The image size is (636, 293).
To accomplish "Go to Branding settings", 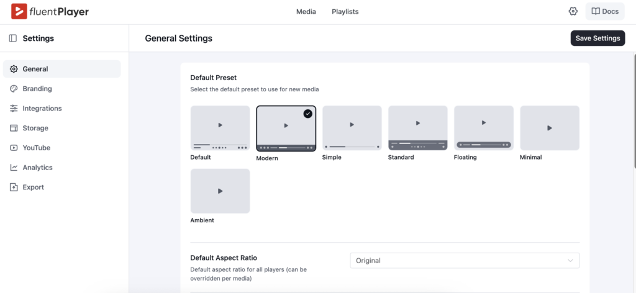I will [61, 89].
